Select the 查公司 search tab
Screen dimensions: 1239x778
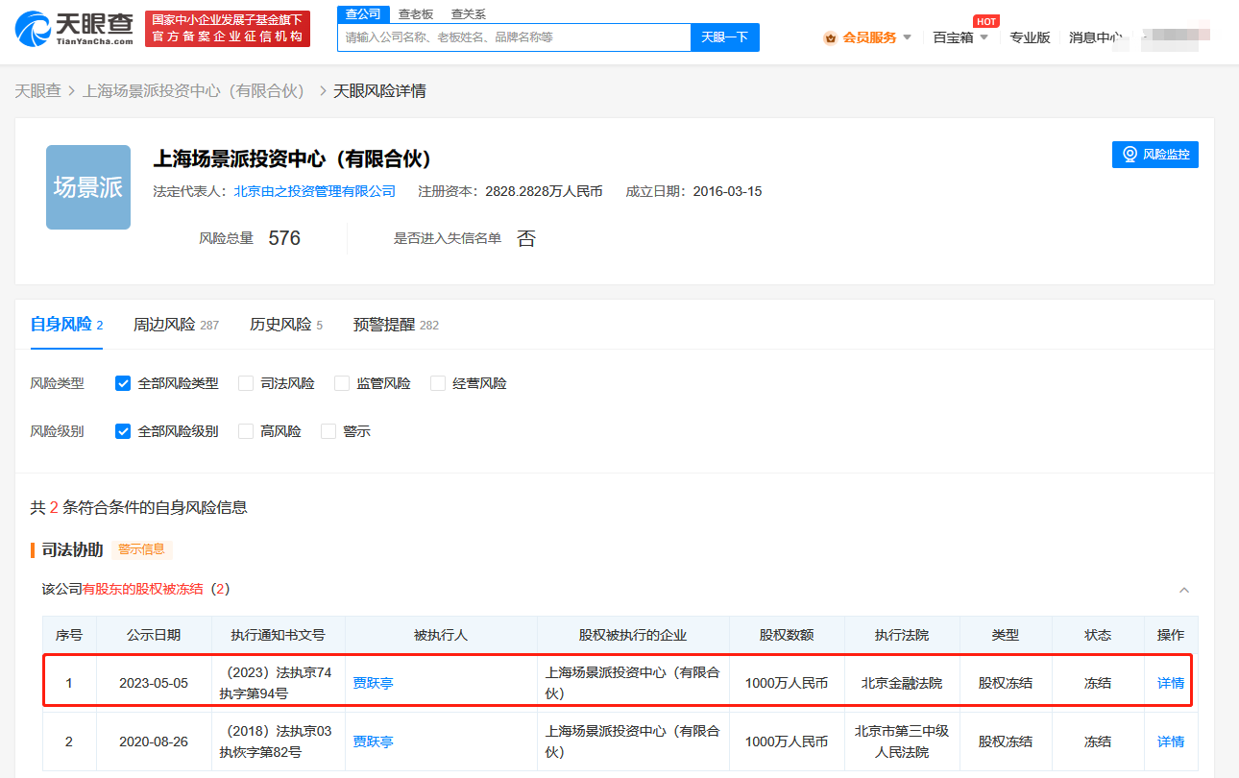click(363, 14)
